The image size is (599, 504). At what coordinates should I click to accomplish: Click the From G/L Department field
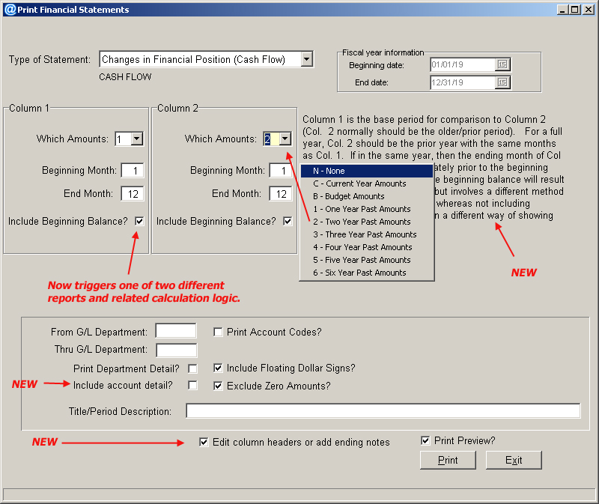(176, 331)
